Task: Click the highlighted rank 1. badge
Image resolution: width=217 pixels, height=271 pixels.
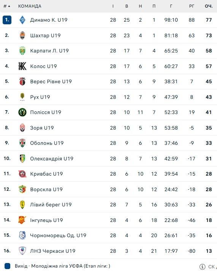Action: coord(7,20)
